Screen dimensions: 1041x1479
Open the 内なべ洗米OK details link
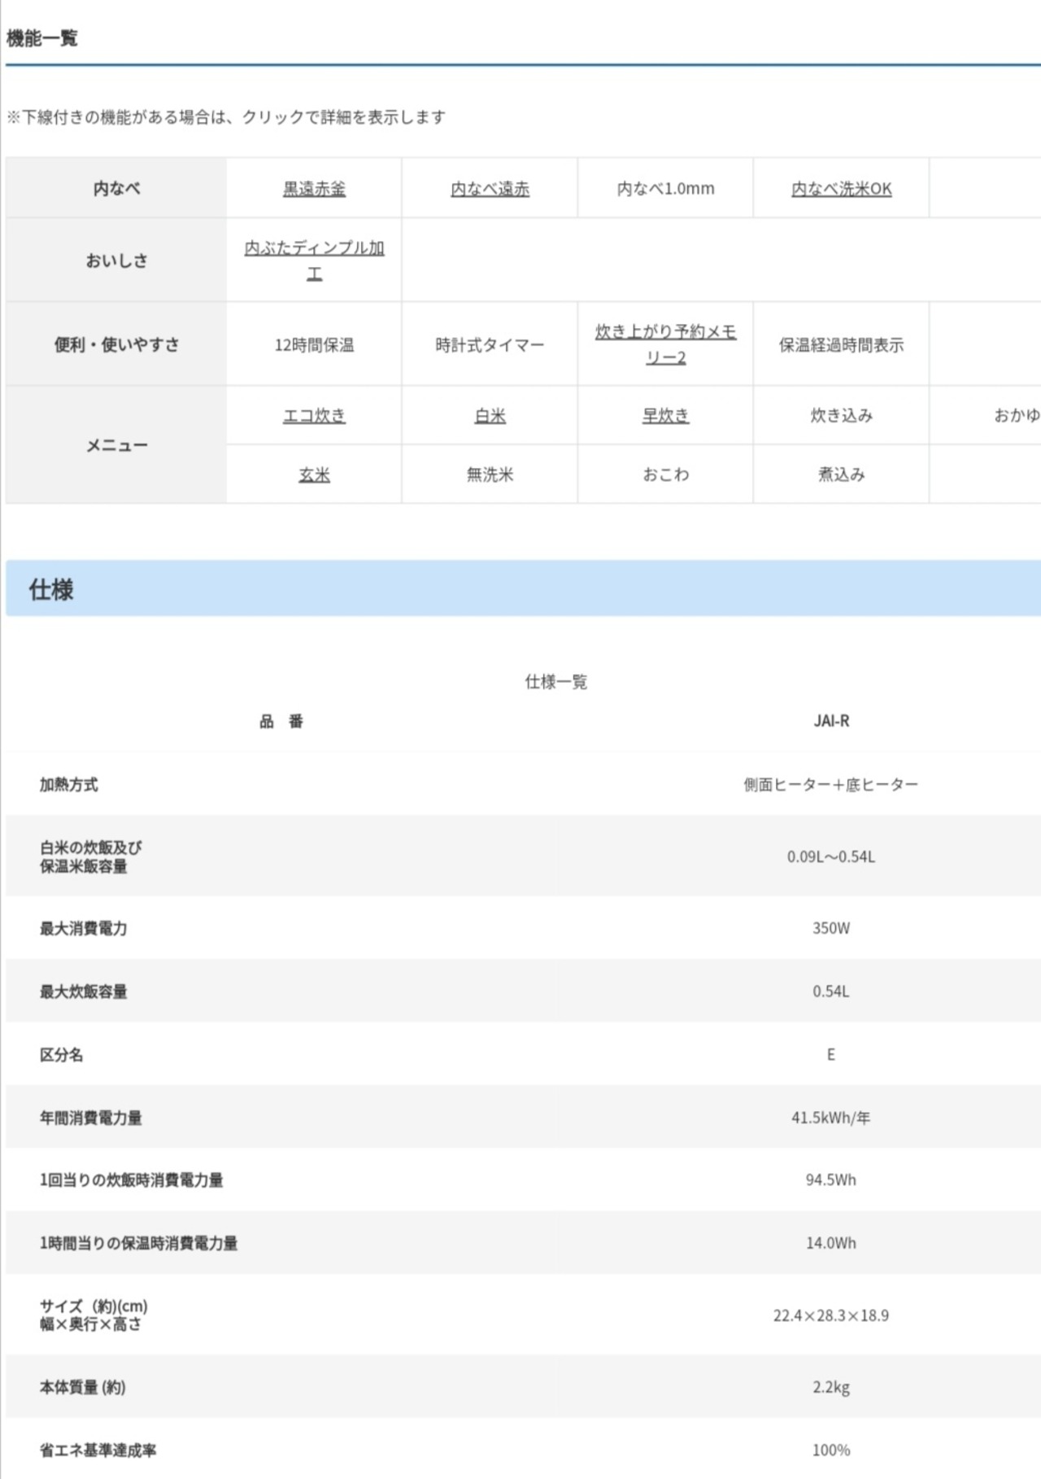(x=841, y=189)
